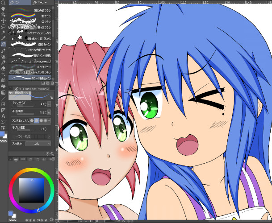272x223 pixels.
Task: Zoom out with the minus button
Action: point(81,222)
